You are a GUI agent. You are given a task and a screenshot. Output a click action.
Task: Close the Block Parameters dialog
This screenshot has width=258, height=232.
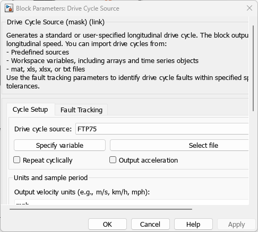tap(250, 8)
